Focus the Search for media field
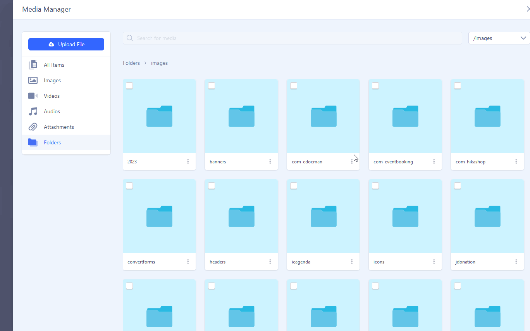The width and height of the screenshot is (530, 331). click(x=294, y=38)
